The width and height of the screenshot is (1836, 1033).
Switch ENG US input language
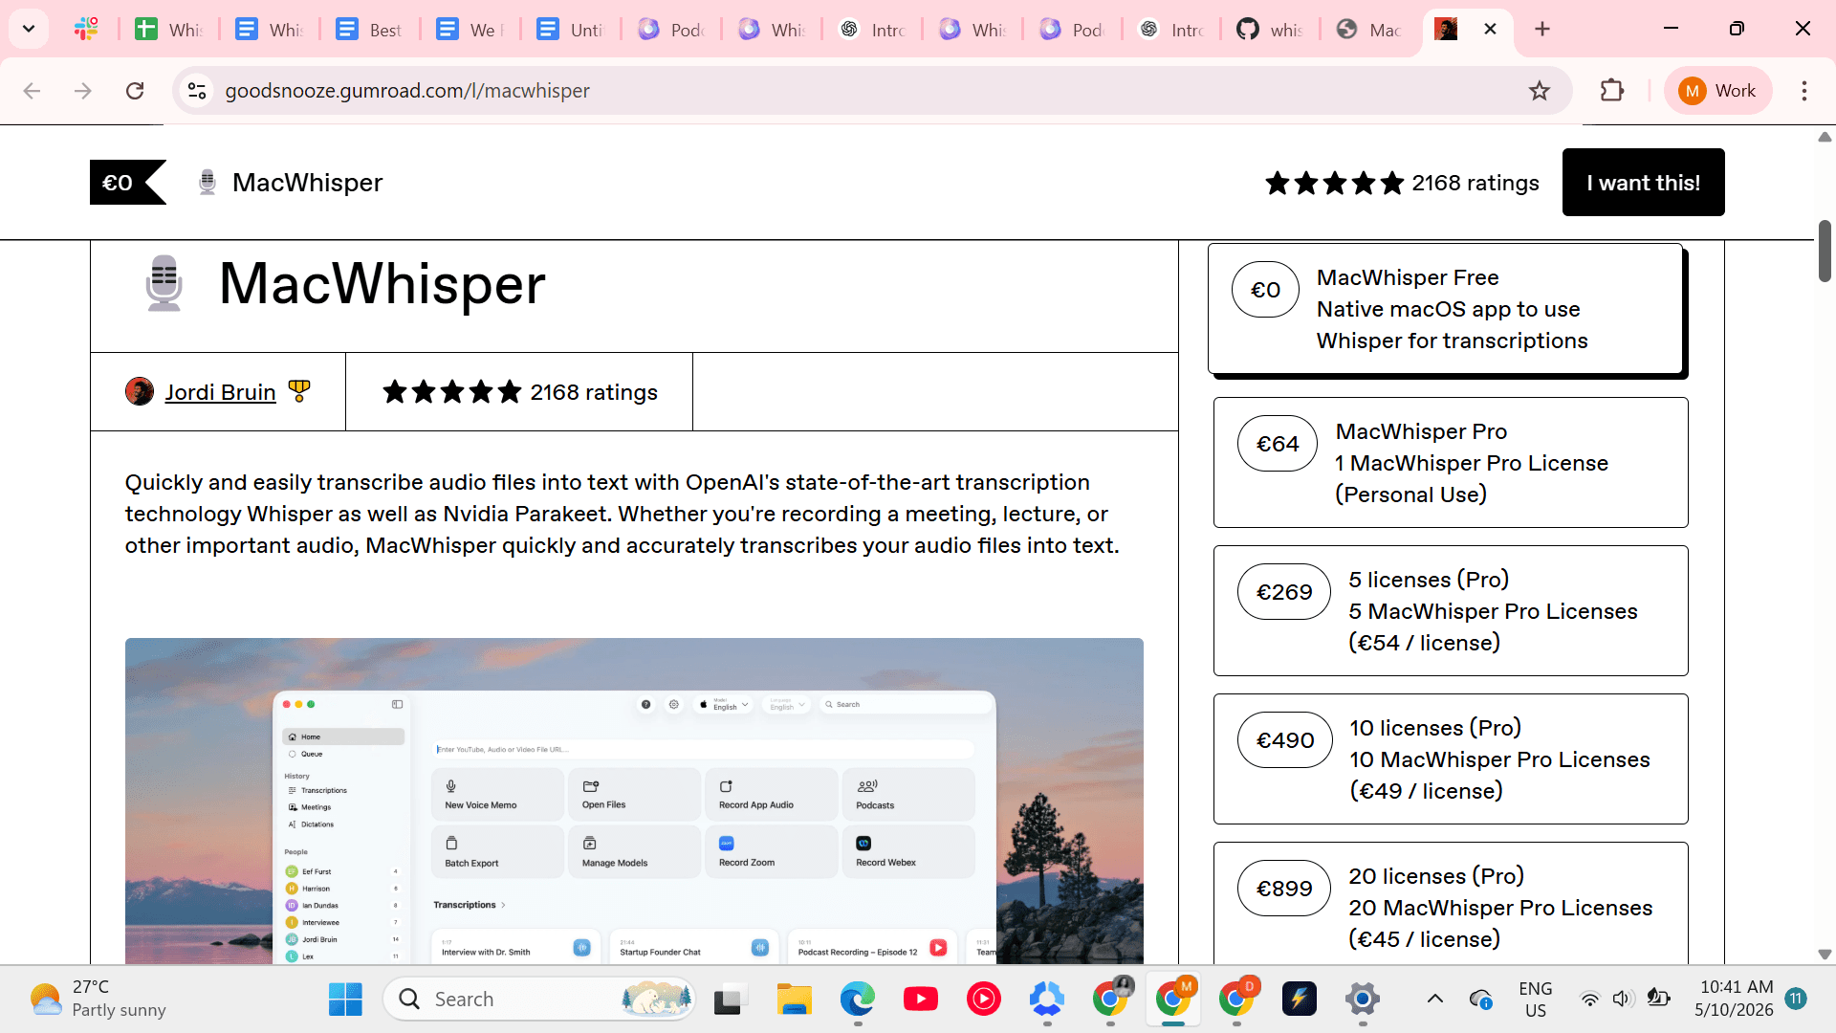coord(1536,1000)
